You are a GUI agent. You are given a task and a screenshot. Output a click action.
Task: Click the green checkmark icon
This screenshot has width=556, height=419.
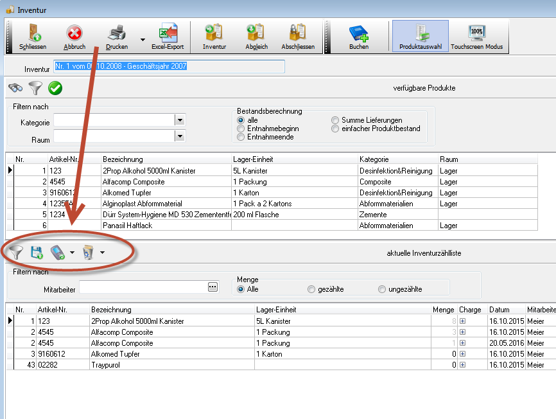coord(55,88)
